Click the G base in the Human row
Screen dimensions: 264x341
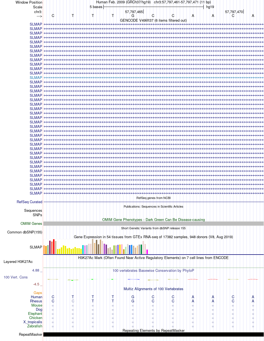coord(133,297)
